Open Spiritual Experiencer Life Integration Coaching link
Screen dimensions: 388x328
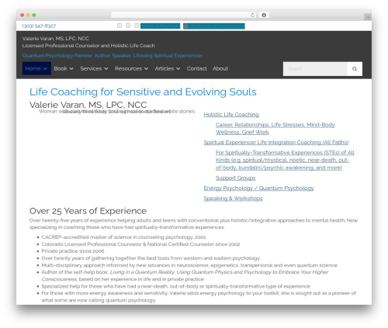point(276,143)
